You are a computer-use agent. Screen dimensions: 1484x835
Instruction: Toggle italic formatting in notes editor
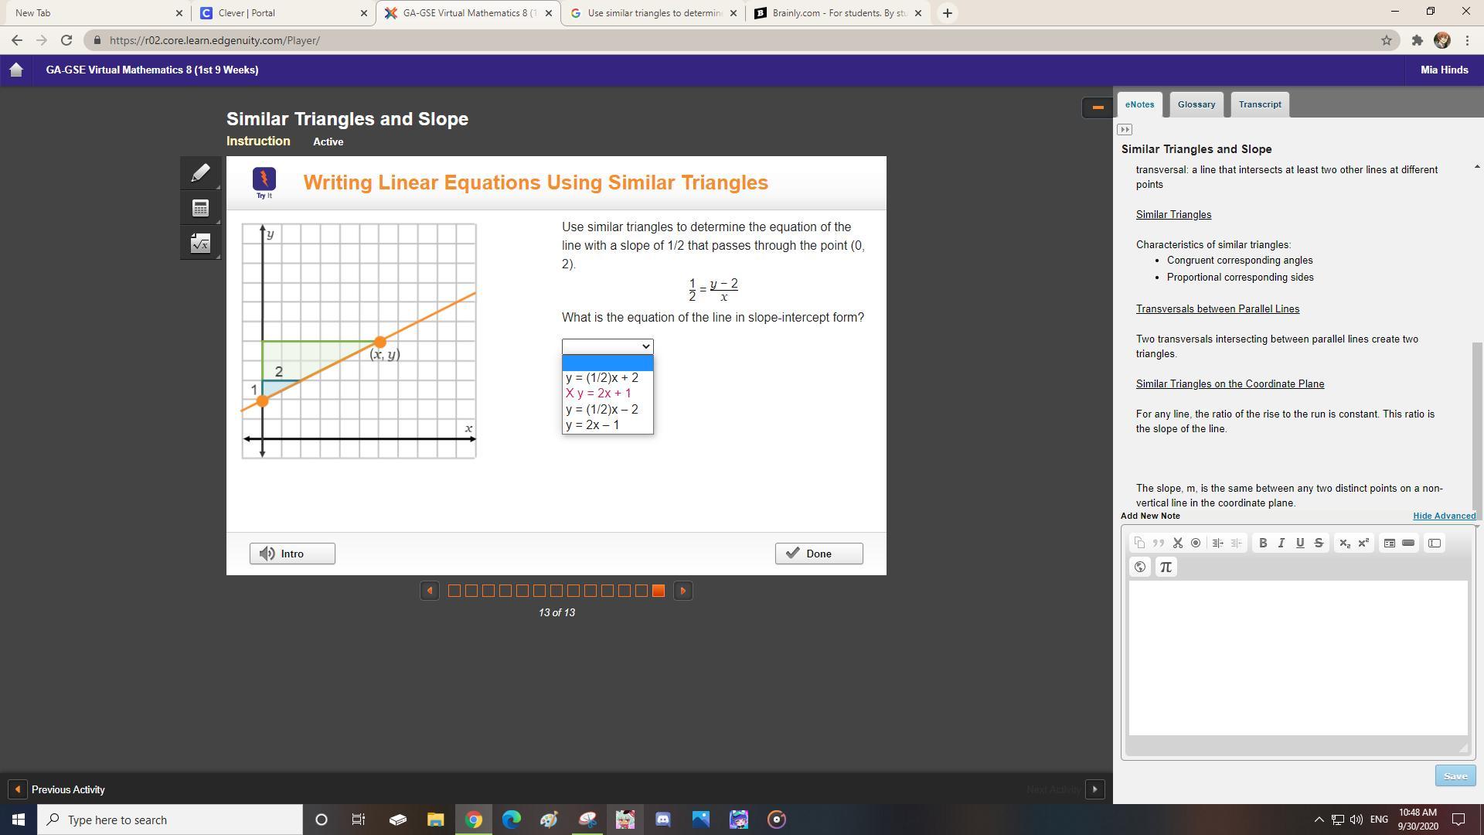pyautogui.click(x=1281, y=544)
